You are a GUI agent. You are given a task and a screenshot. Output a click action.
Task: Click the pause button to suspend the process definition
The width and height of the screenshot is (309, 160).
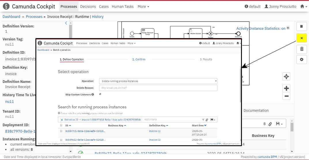(302, 27)
